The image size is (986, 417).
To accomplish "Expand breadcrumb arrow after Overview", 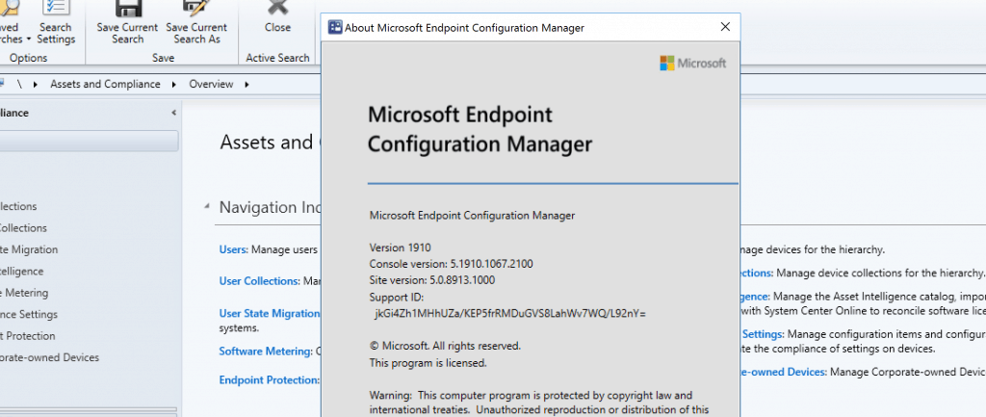I will [x=246, y=85].
